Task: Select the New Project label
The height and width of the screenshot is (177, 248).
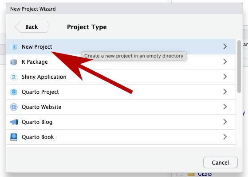Action: pos(37,47)
